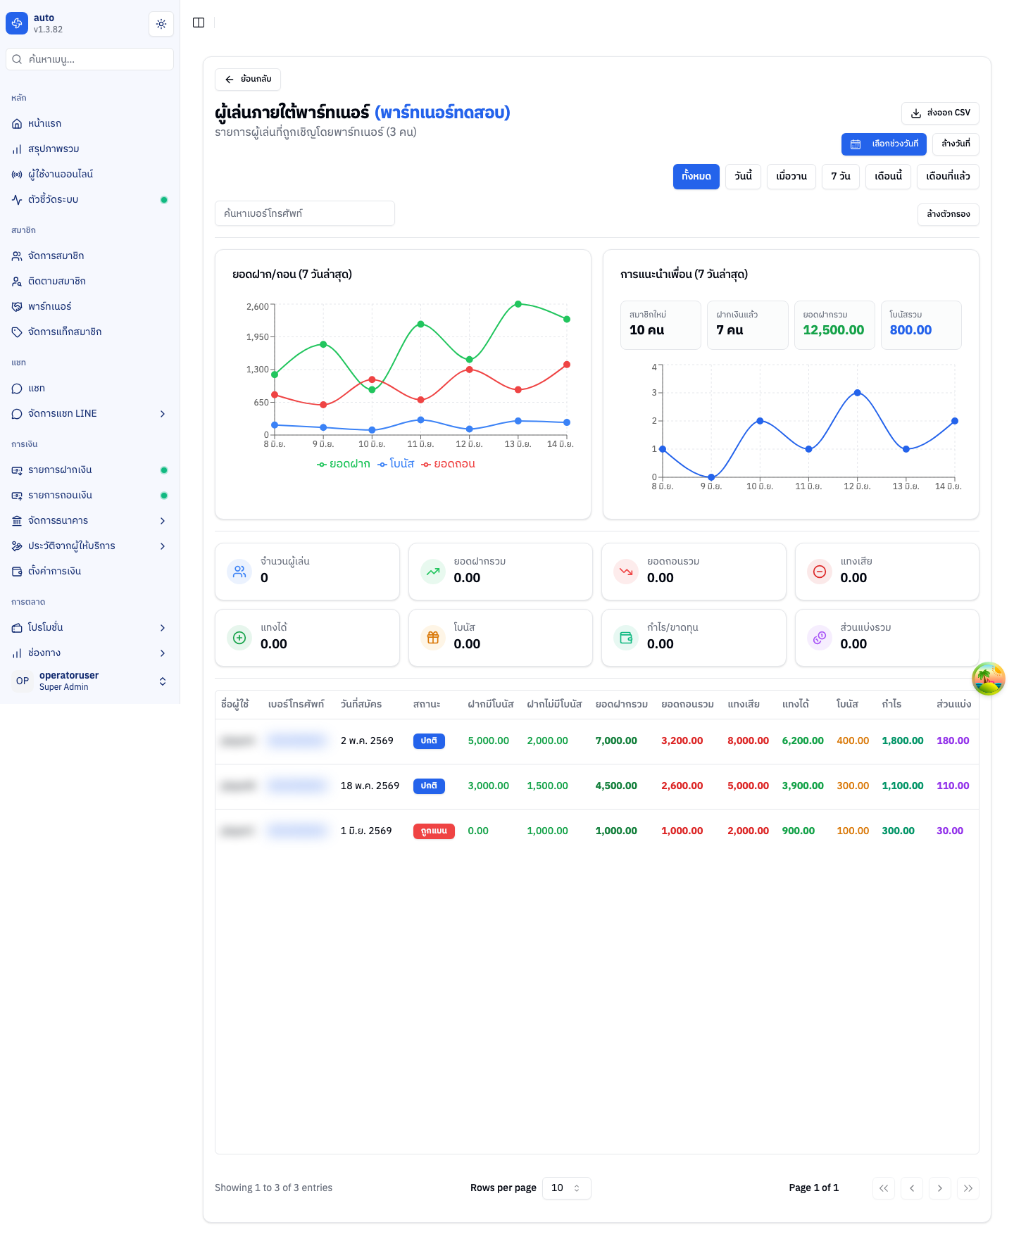The height and width of the screenshot is (1234, 1014).
Task: Click the auto app logo icon
Action: click(17, 23)
